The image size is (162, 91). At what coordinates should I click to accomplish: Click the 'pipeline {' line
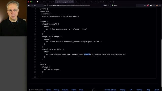pos(43,9)
